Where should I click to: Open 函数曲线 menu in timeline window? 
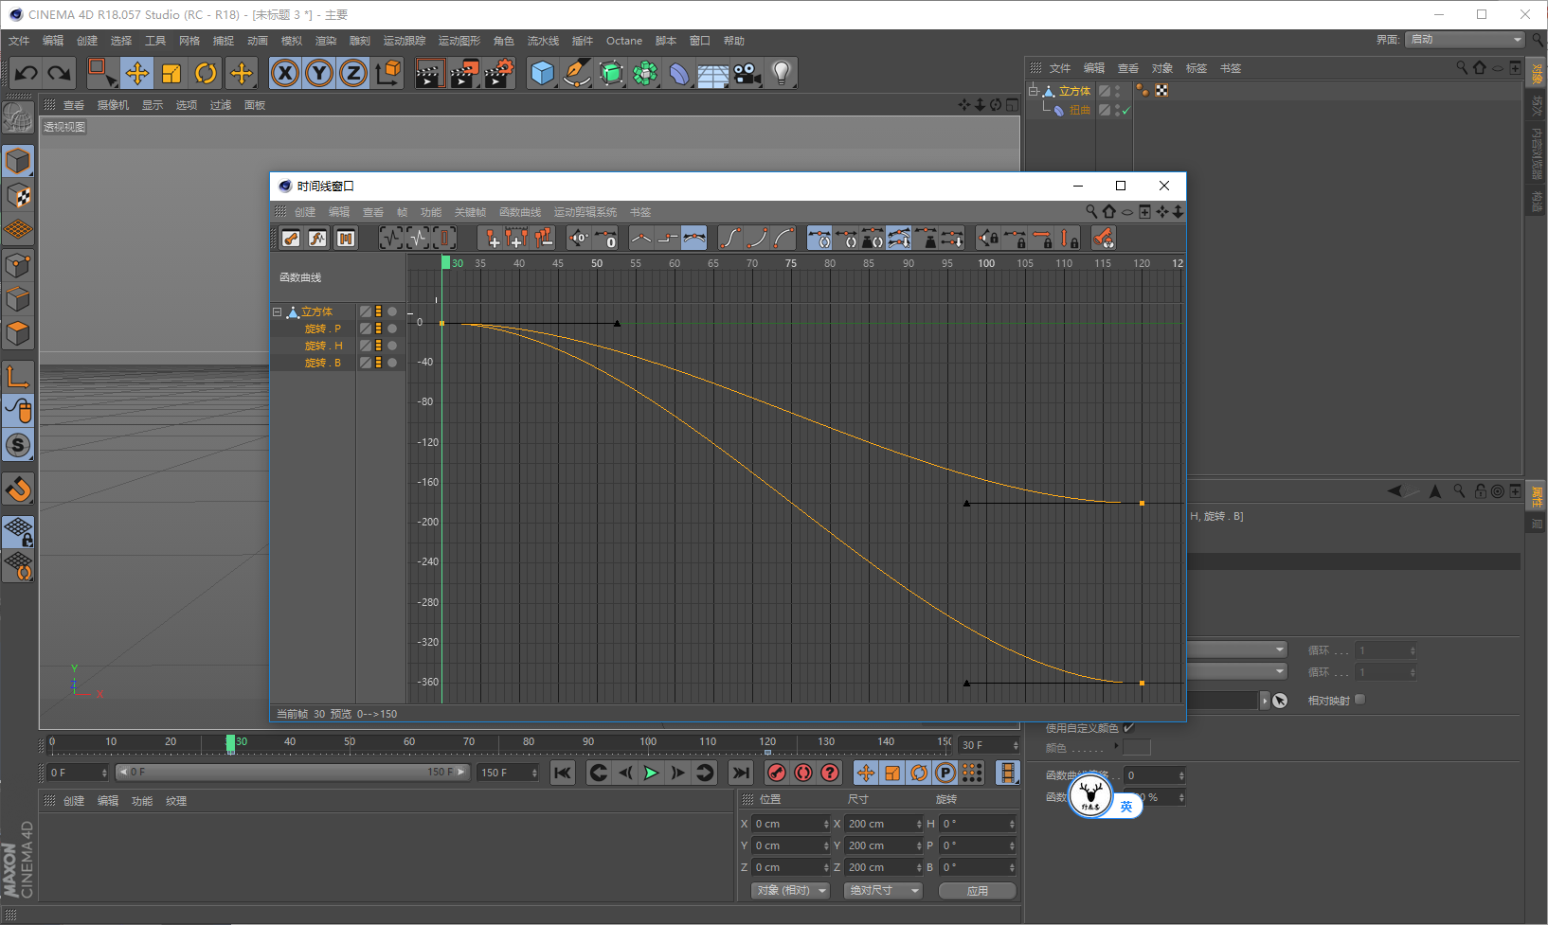[520, 212]
